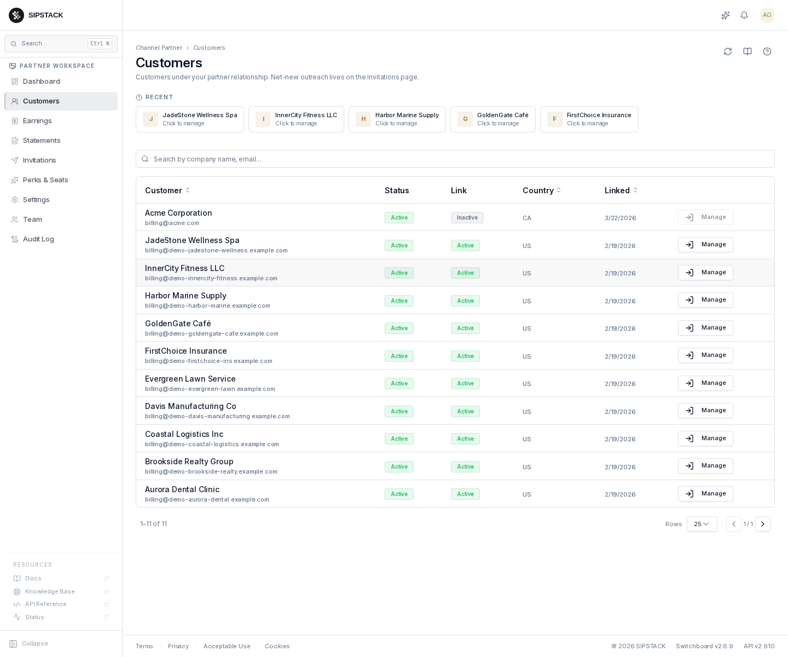Open Statements page

pyautogui.click(x=61, y=141)
